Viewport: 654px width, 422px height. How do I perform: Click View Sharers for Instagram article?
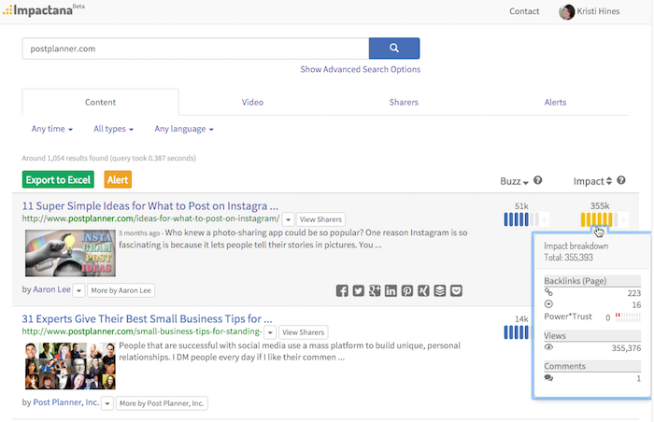(320, 219)
